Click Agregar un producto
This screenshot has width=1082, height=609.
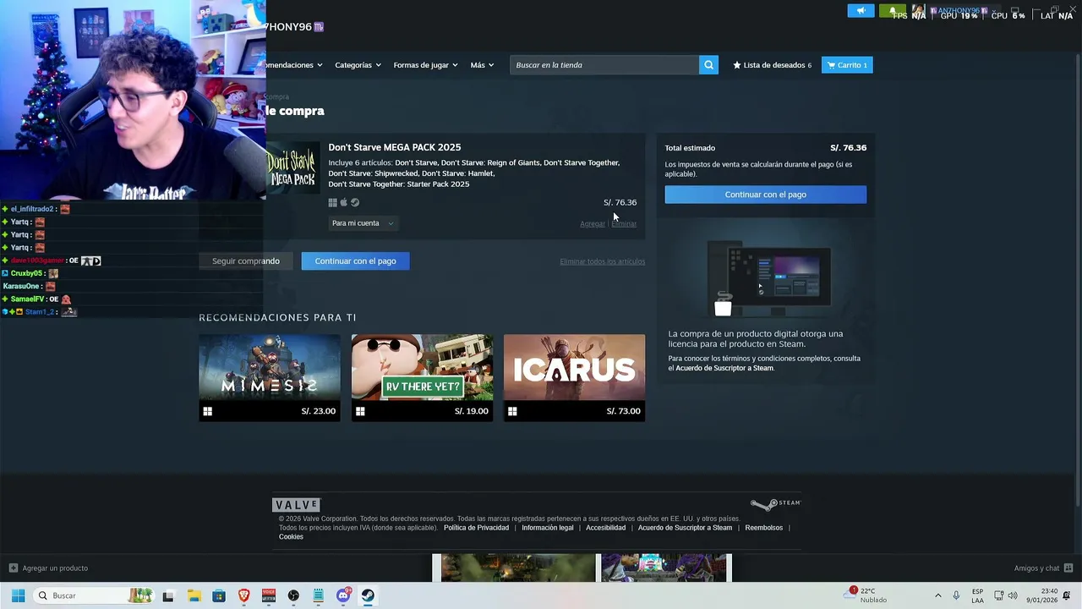click(x=55, y=568)
